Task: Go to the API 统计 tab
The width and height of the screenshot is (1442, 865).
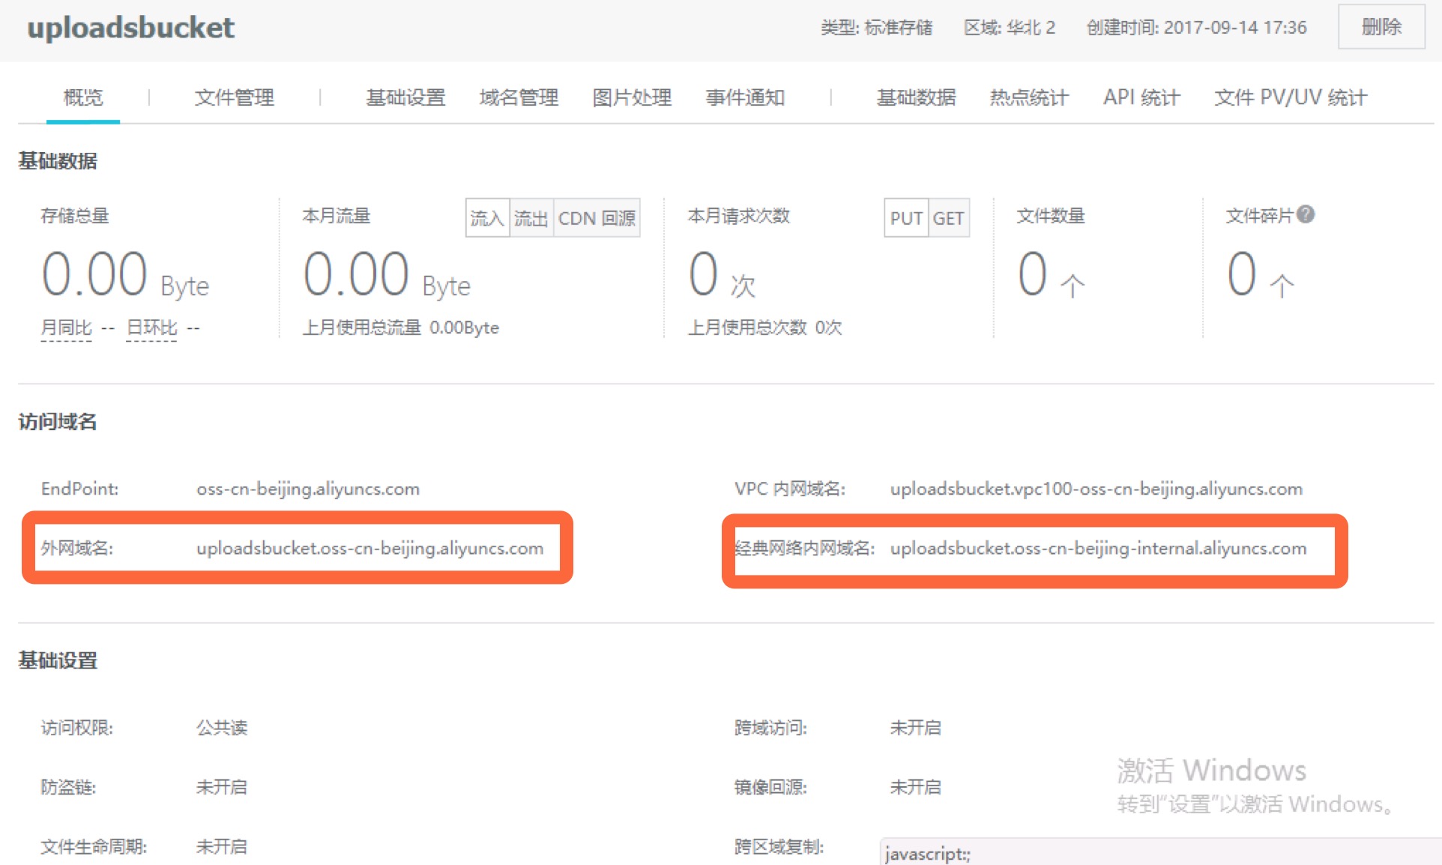Action: tap(1141, 97)
